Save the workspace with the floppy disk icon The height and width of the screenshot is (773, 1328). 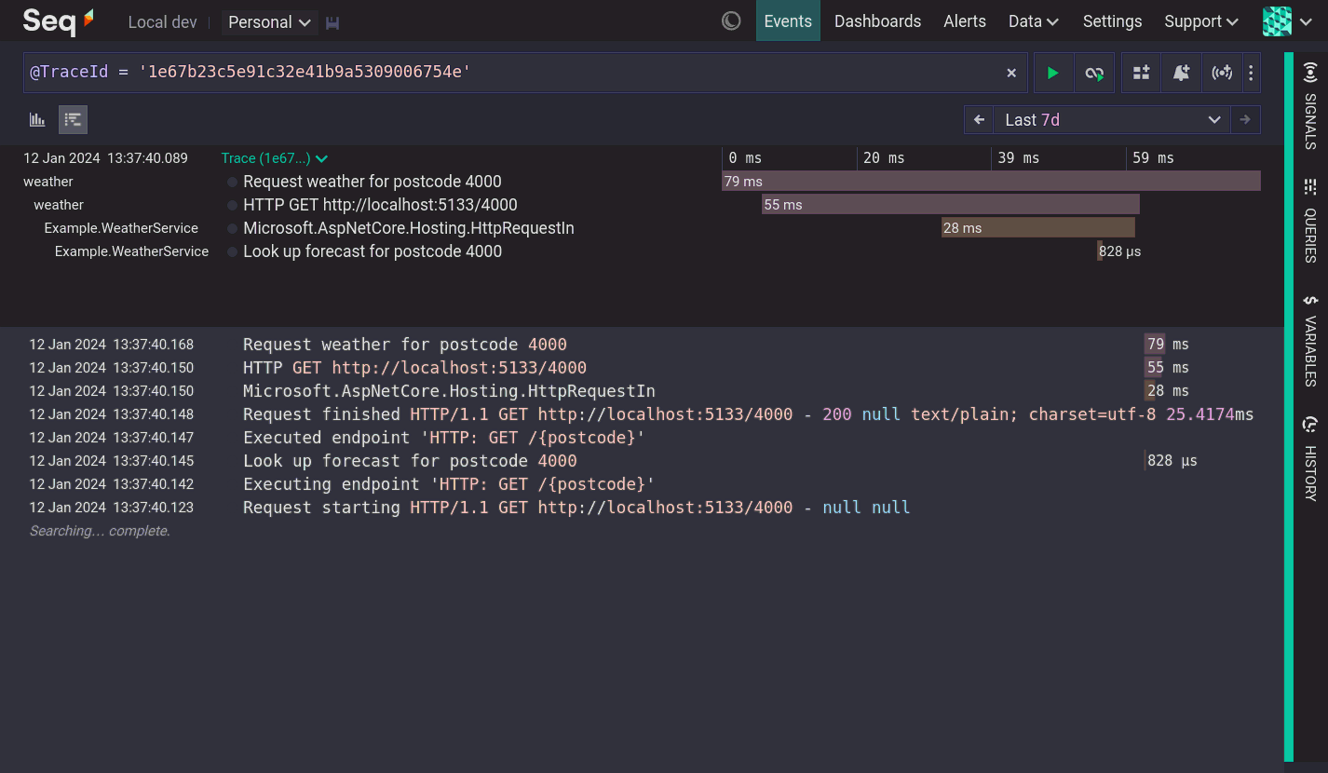click(332, 22)
